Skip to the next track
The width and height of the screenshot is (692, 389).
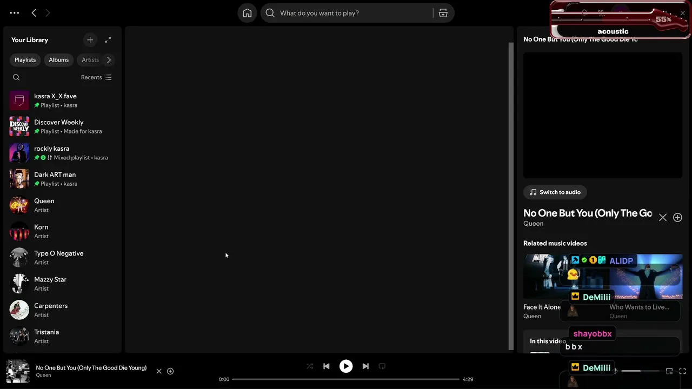point(365,366)
